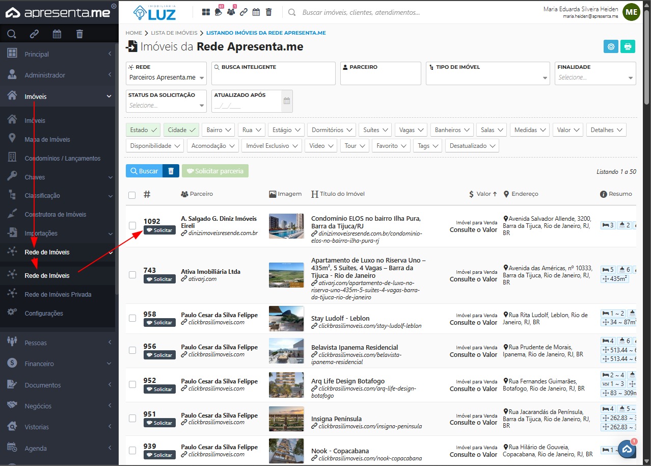Open the chat widget in bottom-right corner
The height and width of the screenshot is (466, 651).
[627, 449]
